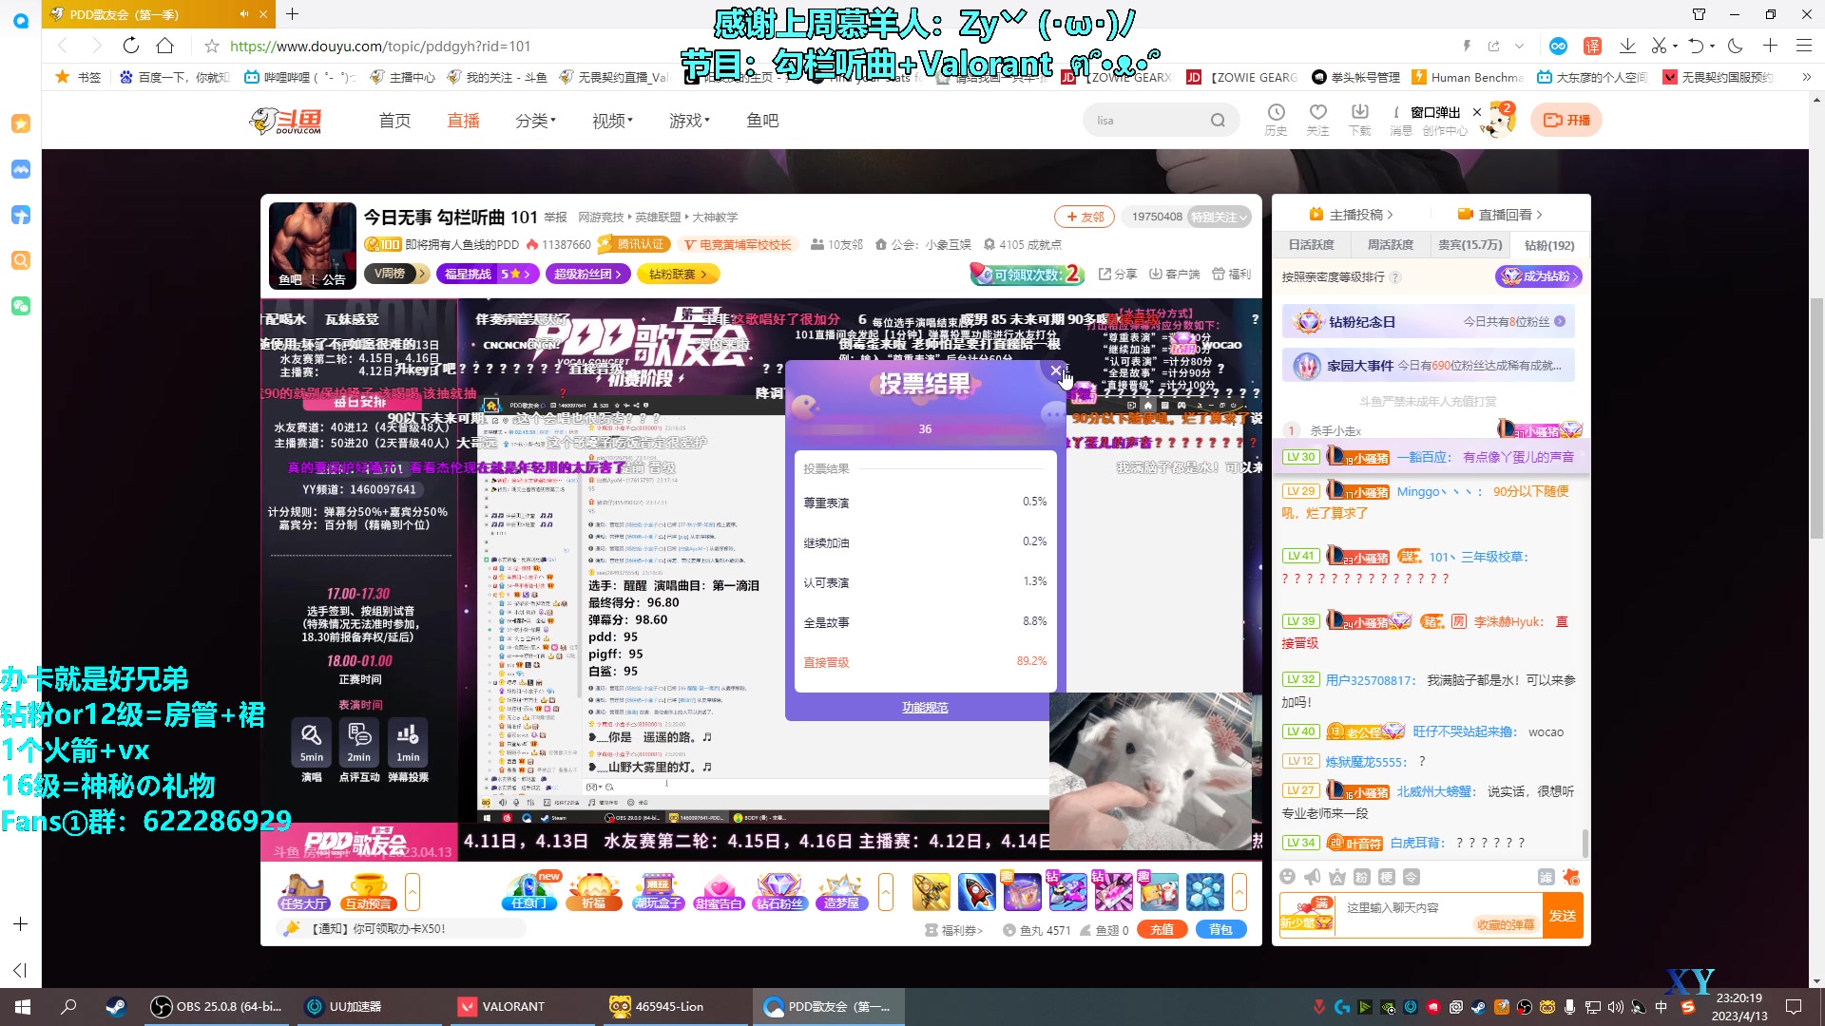Screen dimensions: 1825x1026
Task: Expand the gift list arrow
Action: pyautogui.click(x=1239, y=892)
